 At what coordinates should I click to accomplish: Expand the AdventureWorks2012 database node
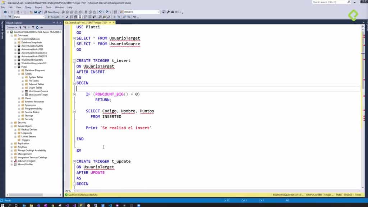(15, 46)
